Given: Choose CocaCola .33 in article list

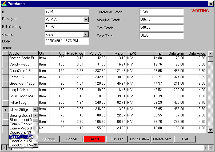Looking at the screenshot, I should 21,133.
